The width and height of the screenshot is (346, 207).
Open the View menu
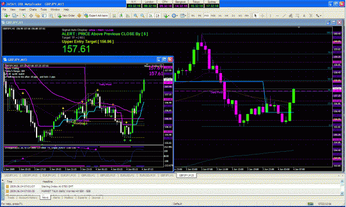click(x=13, y=9)
